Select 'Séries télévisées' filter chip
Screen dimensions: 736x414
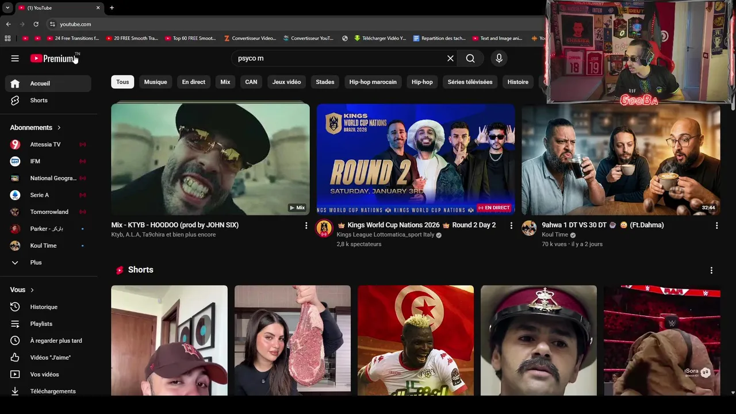click(x=470, y=82)
